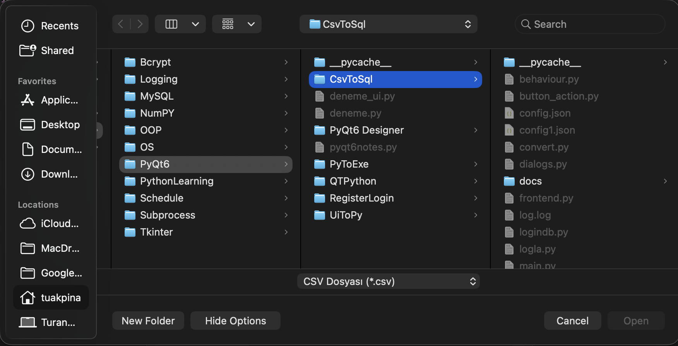Viewport: 678px width, 346px height.
Task: Expand the view options chevron
Action: (x=195, y=24)
